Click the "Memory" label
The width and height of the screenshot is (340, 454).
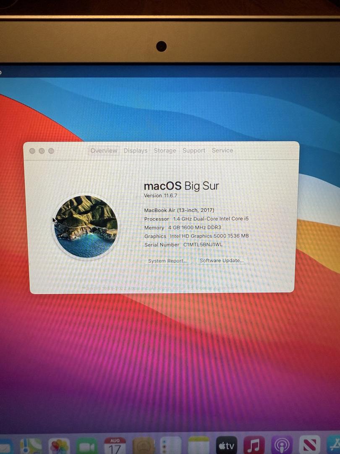[154, 228]
